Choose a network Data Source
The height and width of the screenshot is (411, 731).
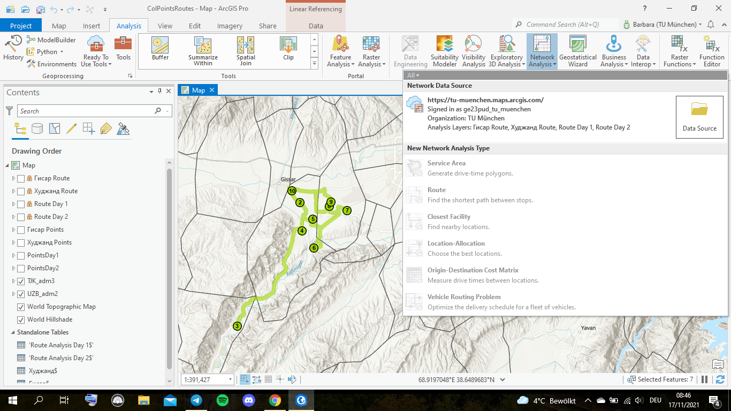click(699, 117)
